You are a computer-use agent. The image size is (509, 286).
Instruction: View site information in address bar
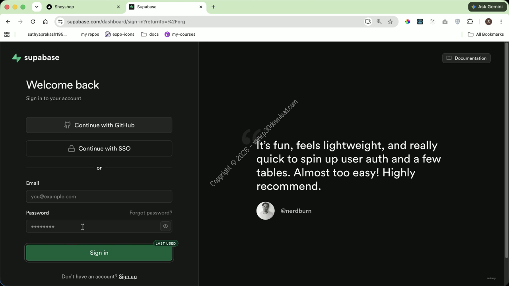pos(60,21)
